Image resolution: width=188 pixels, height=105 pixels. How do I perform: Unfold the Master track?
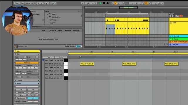[170, 45]
